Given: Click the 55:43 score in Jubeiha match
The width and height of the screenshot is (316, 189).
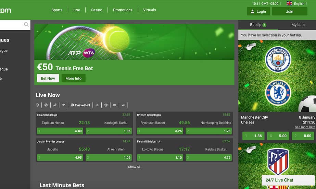Looking at the screenshot, I should pyautogui.click(x=84, y=149).
